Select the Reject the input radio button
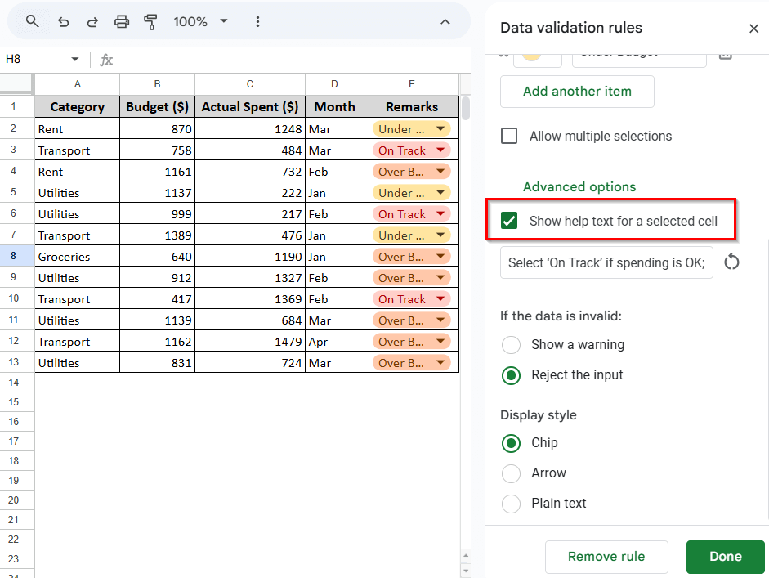Image resolution: width=769 pixels, height=578 pixels. click(511, 375)
